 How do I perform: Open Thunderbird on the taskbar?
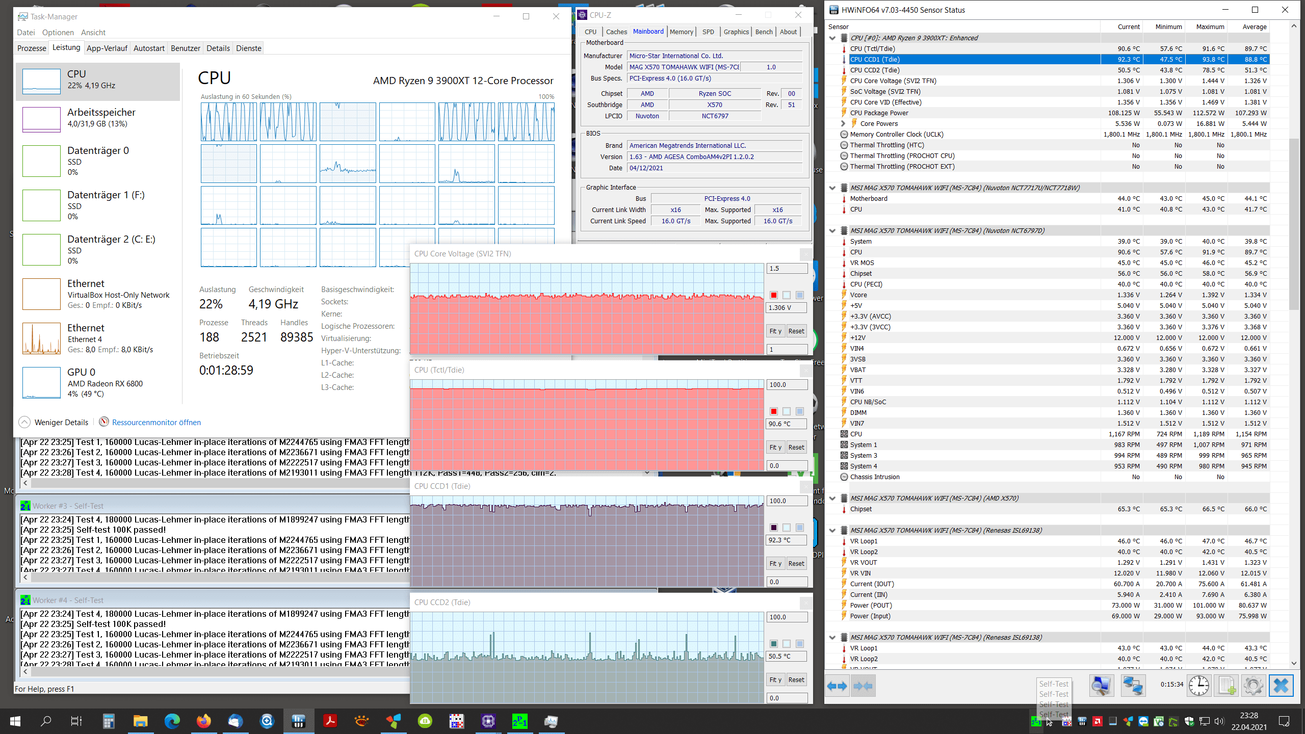235,721
